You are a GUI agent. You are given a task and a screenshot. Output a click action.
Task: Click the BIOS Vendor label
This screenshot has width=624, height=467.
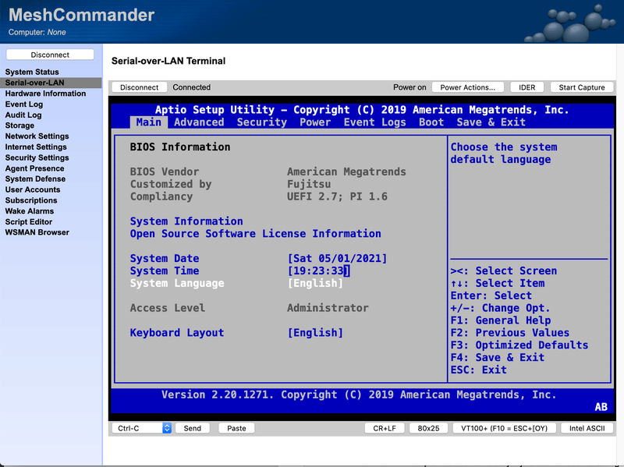click(x=165, y=172)
